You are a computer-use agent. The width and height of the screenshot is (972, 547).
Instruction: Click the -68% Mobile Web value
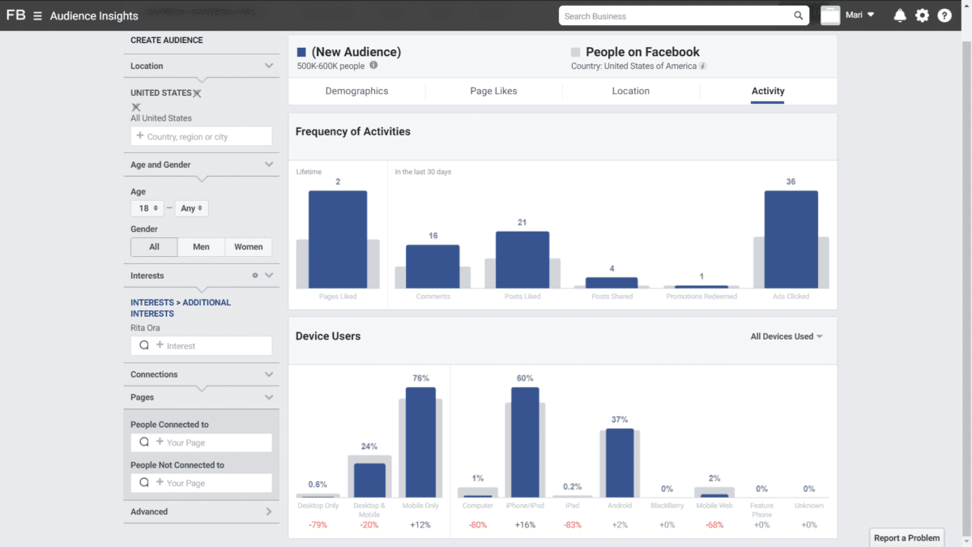[714, 525]
